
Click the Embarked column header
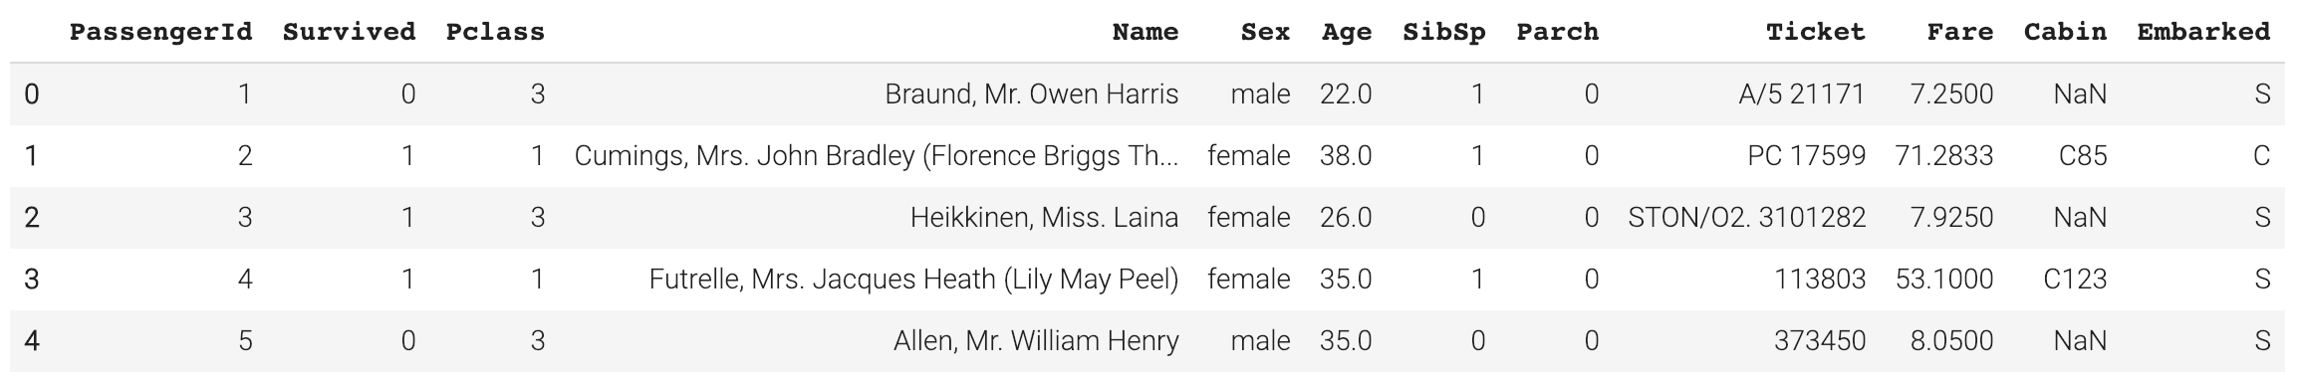click(2203, 32)
